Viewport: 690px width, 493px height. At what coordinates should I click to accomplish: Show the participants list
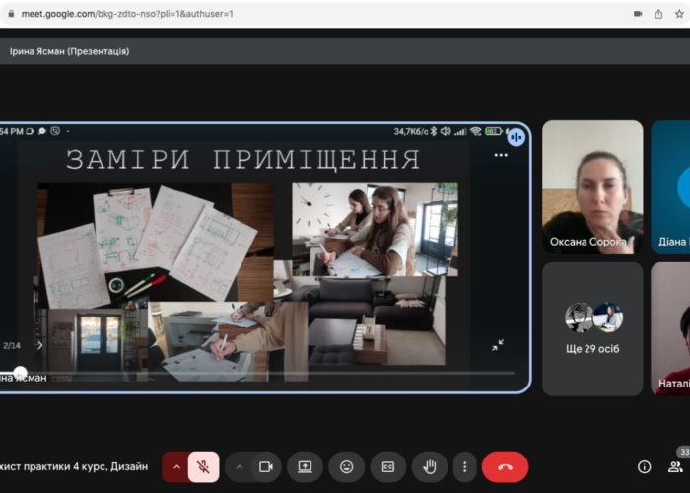[x=675, y=466]
